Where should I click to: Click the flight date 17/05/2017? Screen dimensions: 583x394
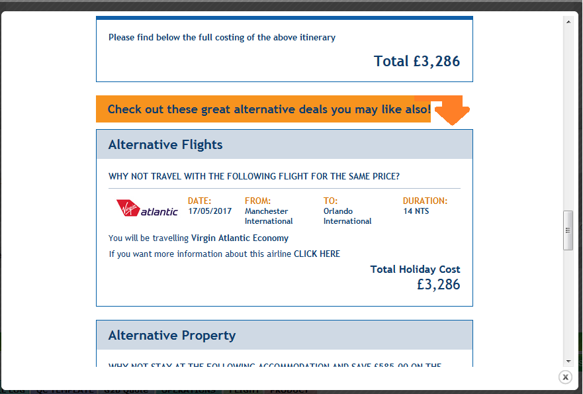pos(210,211)
